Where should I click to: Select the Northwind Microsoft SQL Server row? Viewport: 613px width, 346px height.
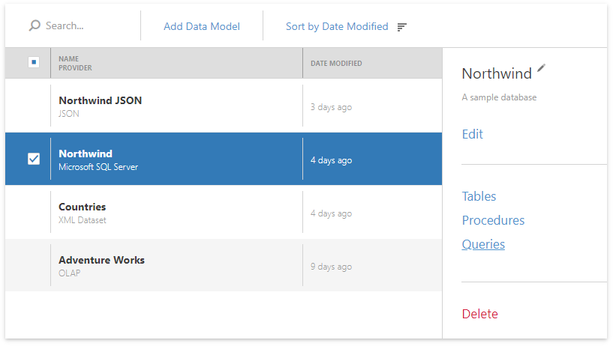(x=224, y=160)
